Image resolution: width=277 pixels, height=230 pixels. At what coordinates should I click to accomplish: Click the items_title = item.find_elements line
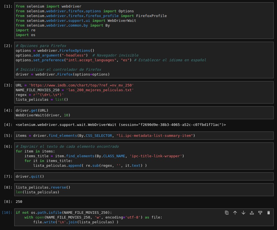pos(104,156)
